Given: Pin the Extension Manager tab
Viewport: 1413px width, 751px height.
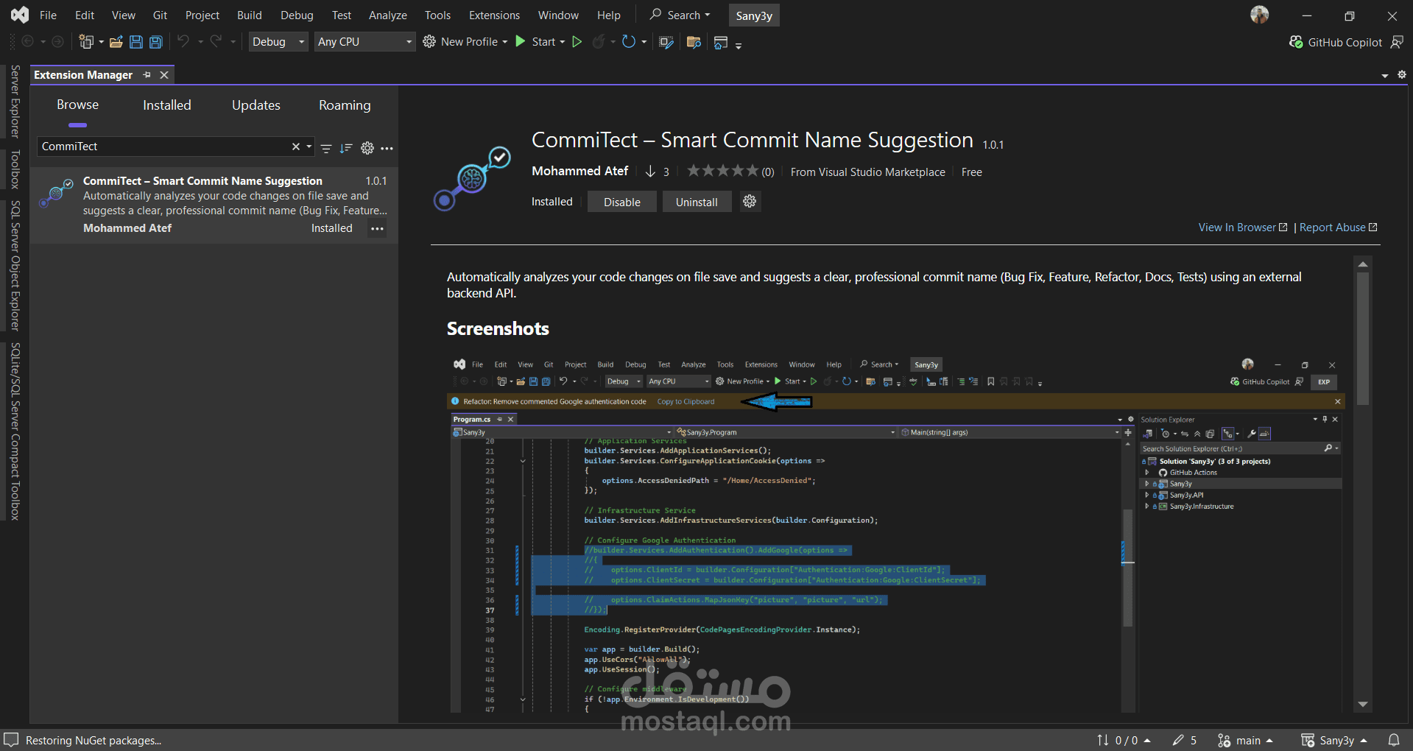Looking at the screenshot, I should 147,75.
